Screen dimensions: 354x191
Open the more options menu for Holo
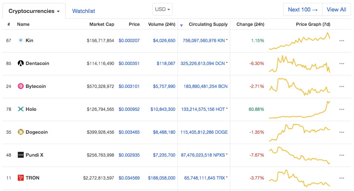click(341, 109)
